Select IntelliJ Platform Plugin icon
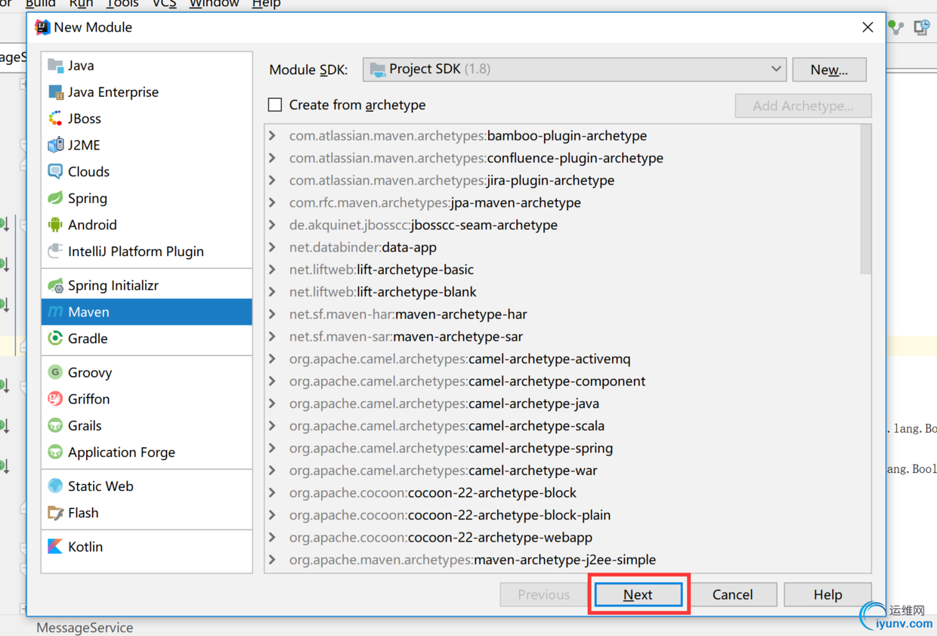The height and width of the screenshot is (636, 937). click(55, 251)
